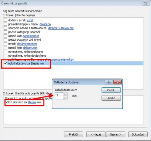The width and height of the screenshot is (151, 141).
Task: Click 'število' link in rule description
Action: pyautogui.click(x=32, y=102)
